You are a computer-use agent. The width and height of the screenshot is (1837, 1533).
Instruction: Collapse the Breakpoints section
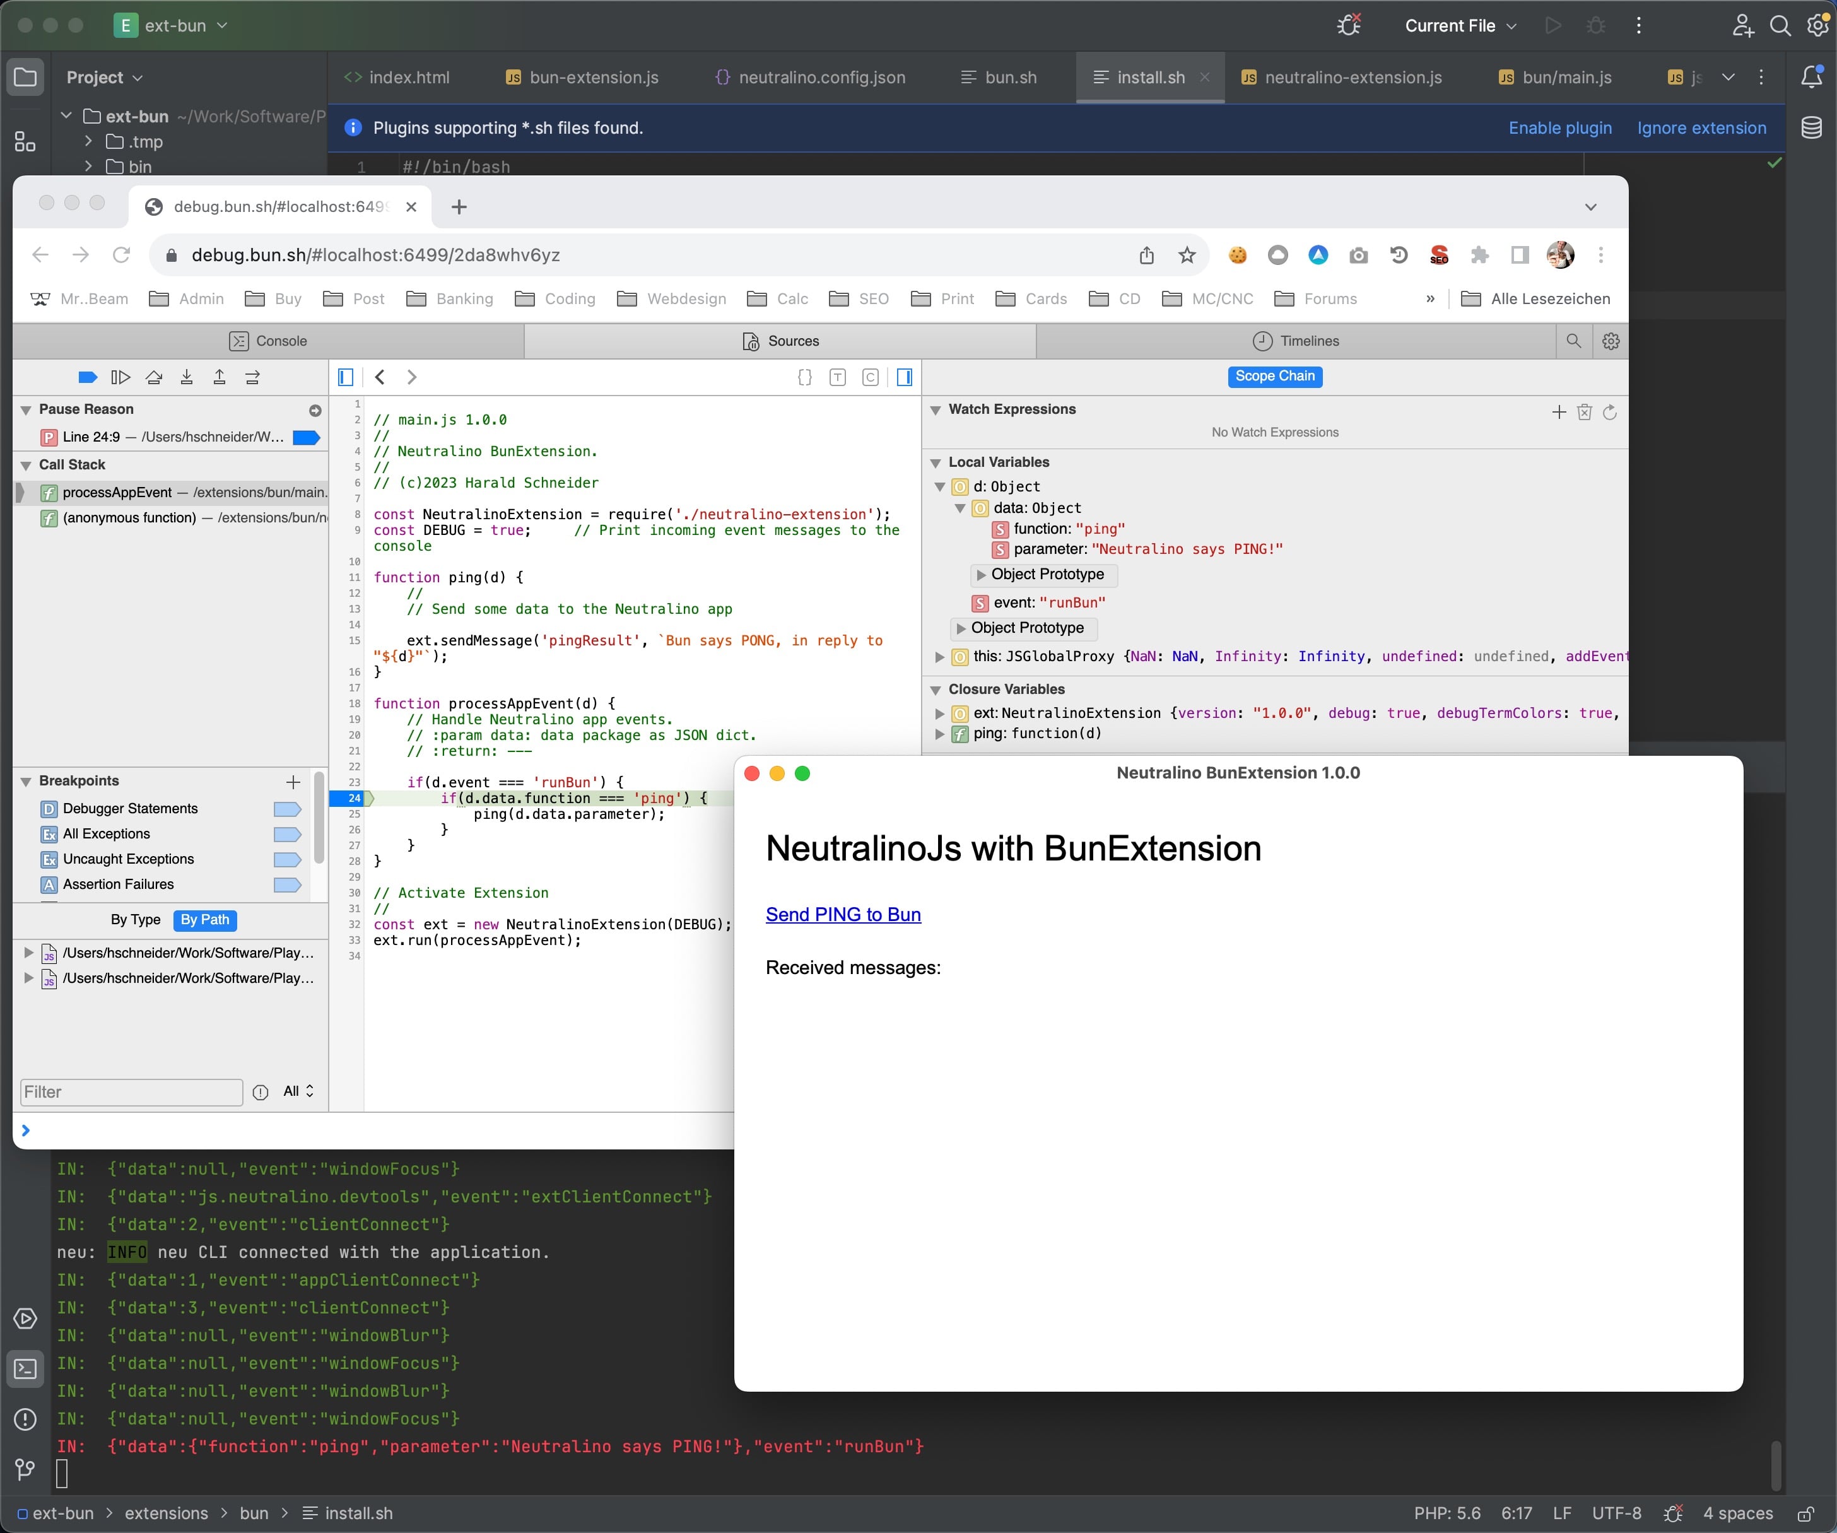click(x=26, y=782)
